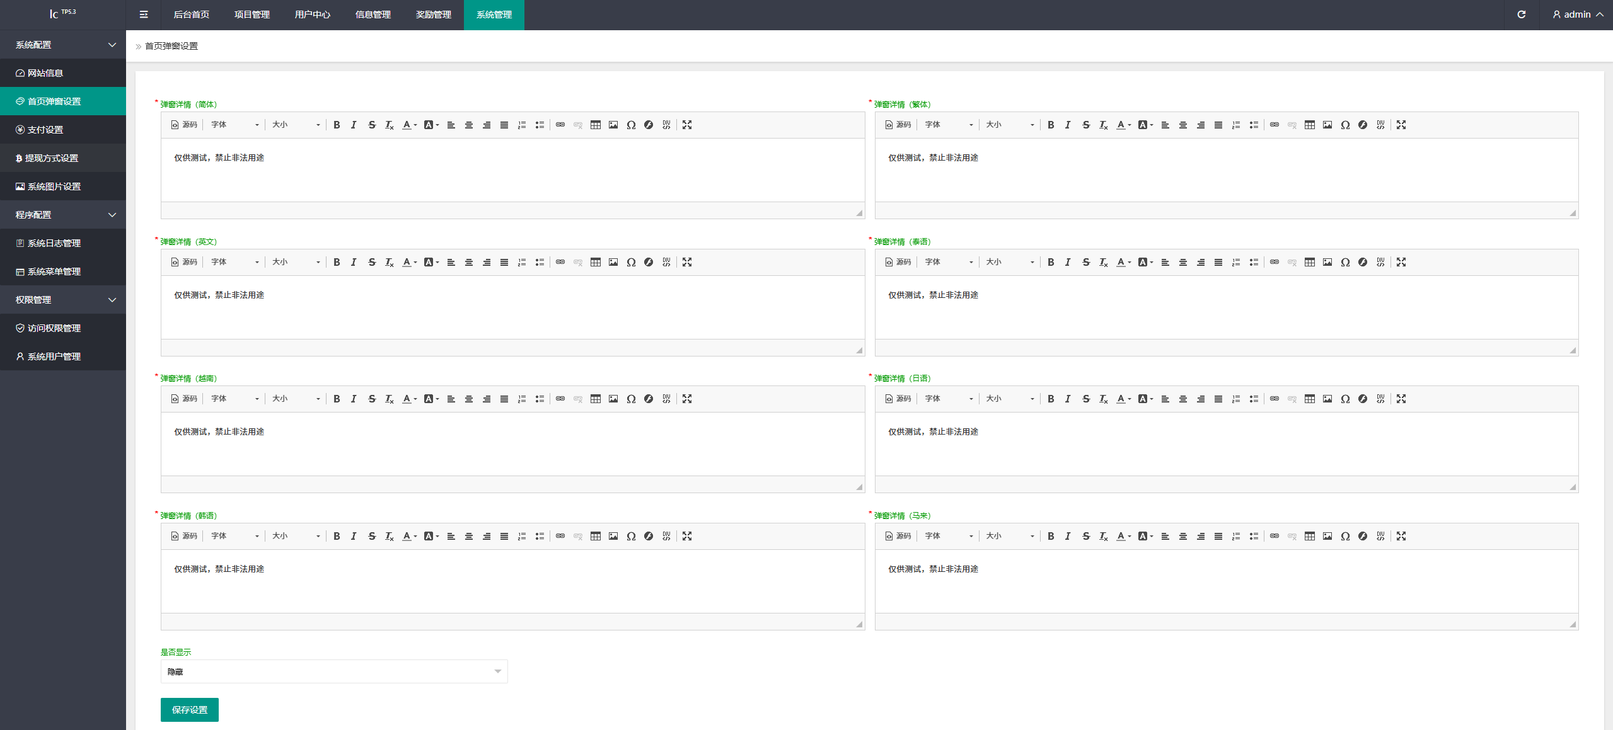Viewport: 1613px width, 730px height.
Task: Toggle 源码 source mode in 繁体 editor
Action: pyautogui.click(x=898, y=125)
